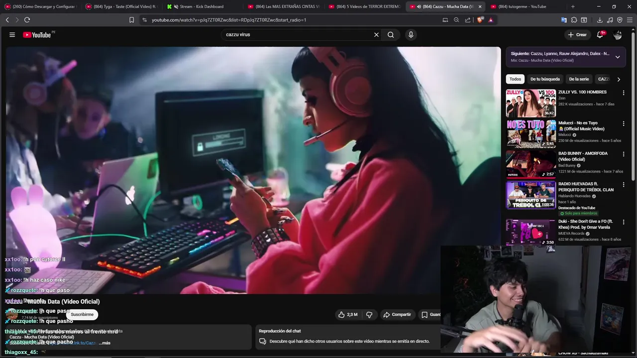637x358 pixels.
Task: Open BAD BUNNY AMORFODA thumbnail
Action: pyautogui.click(x=531, y=164)
